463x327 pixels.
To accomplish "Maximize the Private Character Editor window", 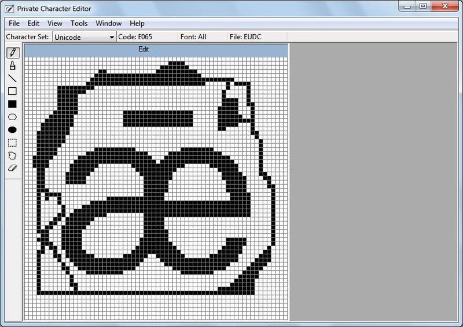I will click(423, 6).
